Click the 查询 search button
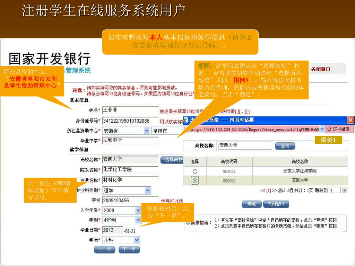This screenshot has height=266, width=355. (x=285, y=146)
